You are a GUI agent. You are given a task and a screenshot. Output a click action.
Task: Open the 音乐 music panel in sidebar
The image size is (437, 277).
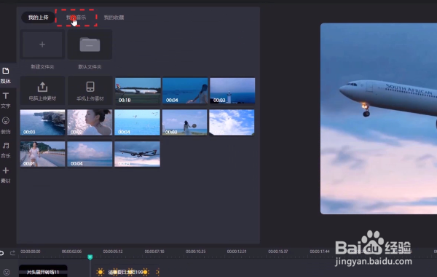(6, 150)
